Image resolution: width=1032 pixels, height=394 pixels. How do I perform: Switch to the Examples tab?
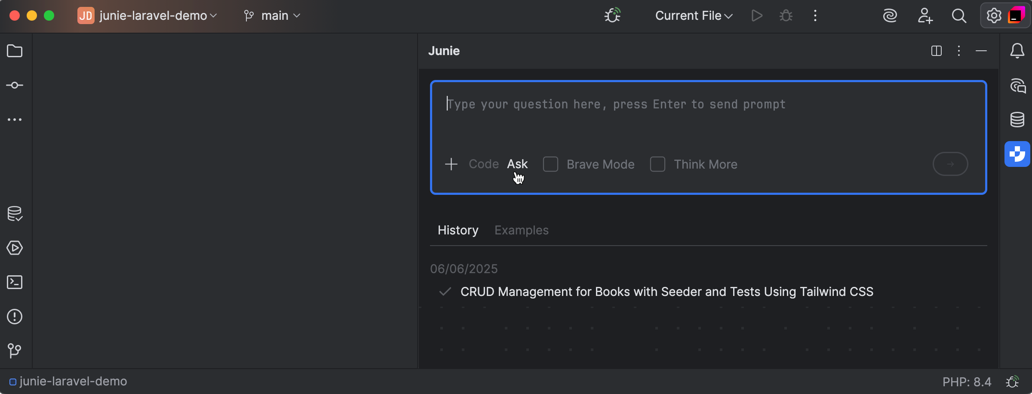click(x=522, y=230)
